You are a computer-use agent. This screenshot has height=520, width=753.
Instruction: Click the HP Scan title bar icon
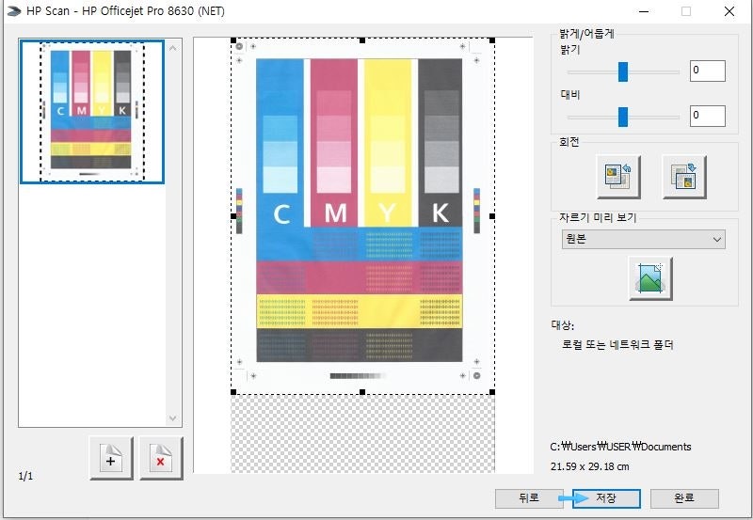pos(14,11)
